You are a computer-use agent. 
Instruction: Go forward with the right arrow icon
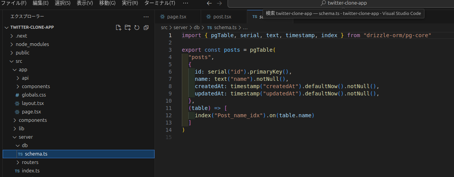tap(220, 3)
